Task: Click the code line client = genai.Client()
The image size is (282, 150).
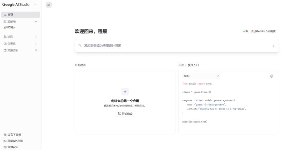Action: pyautogui.click(x=197, y=92)
